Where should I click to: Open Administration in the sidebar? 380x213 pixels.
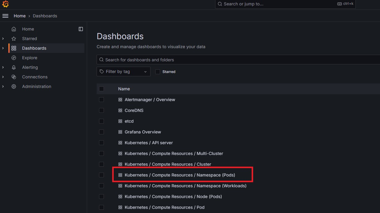coord(37,86)
